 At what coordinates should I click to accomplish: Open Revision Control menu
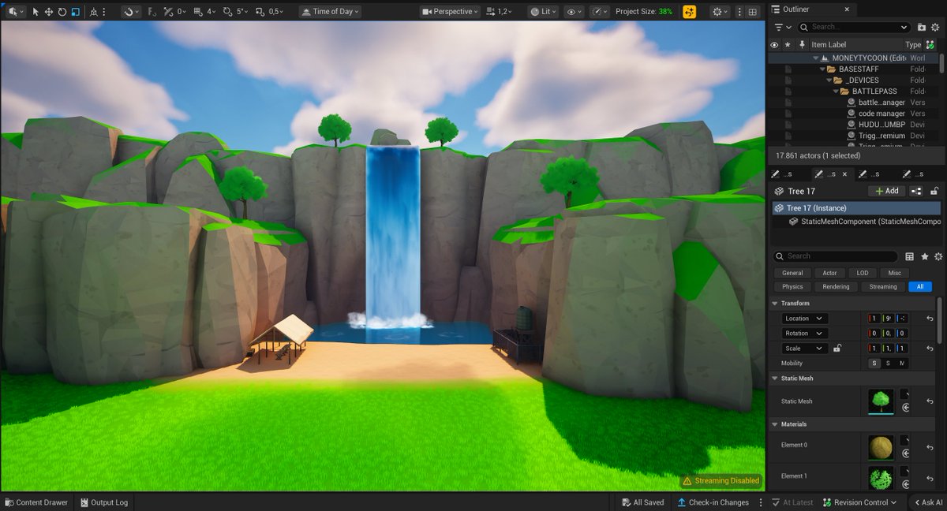[861, 502]
